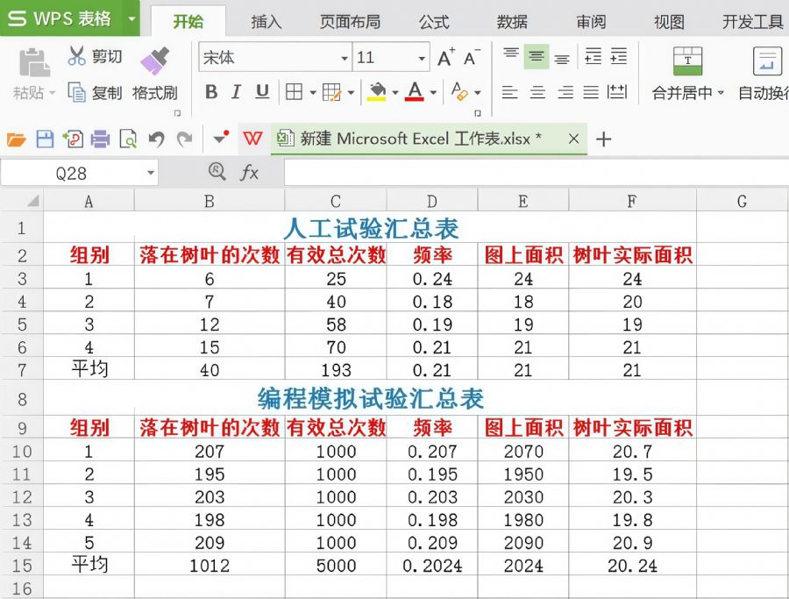Image resolution: width=789 pixels, height=599 pixels.
Task: Switch to the 插入 (Insert) tab
Action: (x=266, y=22)
